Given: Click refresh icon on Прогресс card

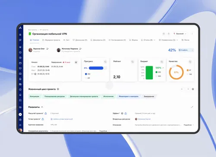Looking at the screenshot, I should coord(105,62).
